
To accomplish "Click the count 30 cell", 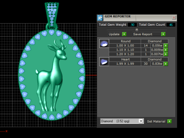I will click(146, 64).
